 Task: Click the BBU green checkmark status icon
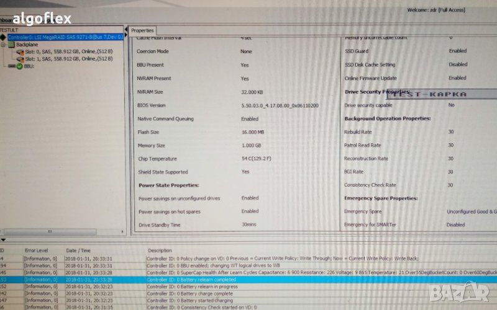(19, 66)
